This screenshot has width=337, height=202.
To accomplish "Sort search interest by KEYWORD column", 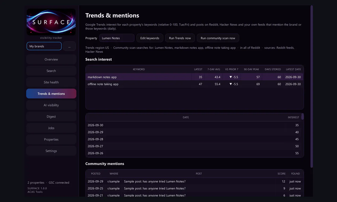I will [139, 69].
